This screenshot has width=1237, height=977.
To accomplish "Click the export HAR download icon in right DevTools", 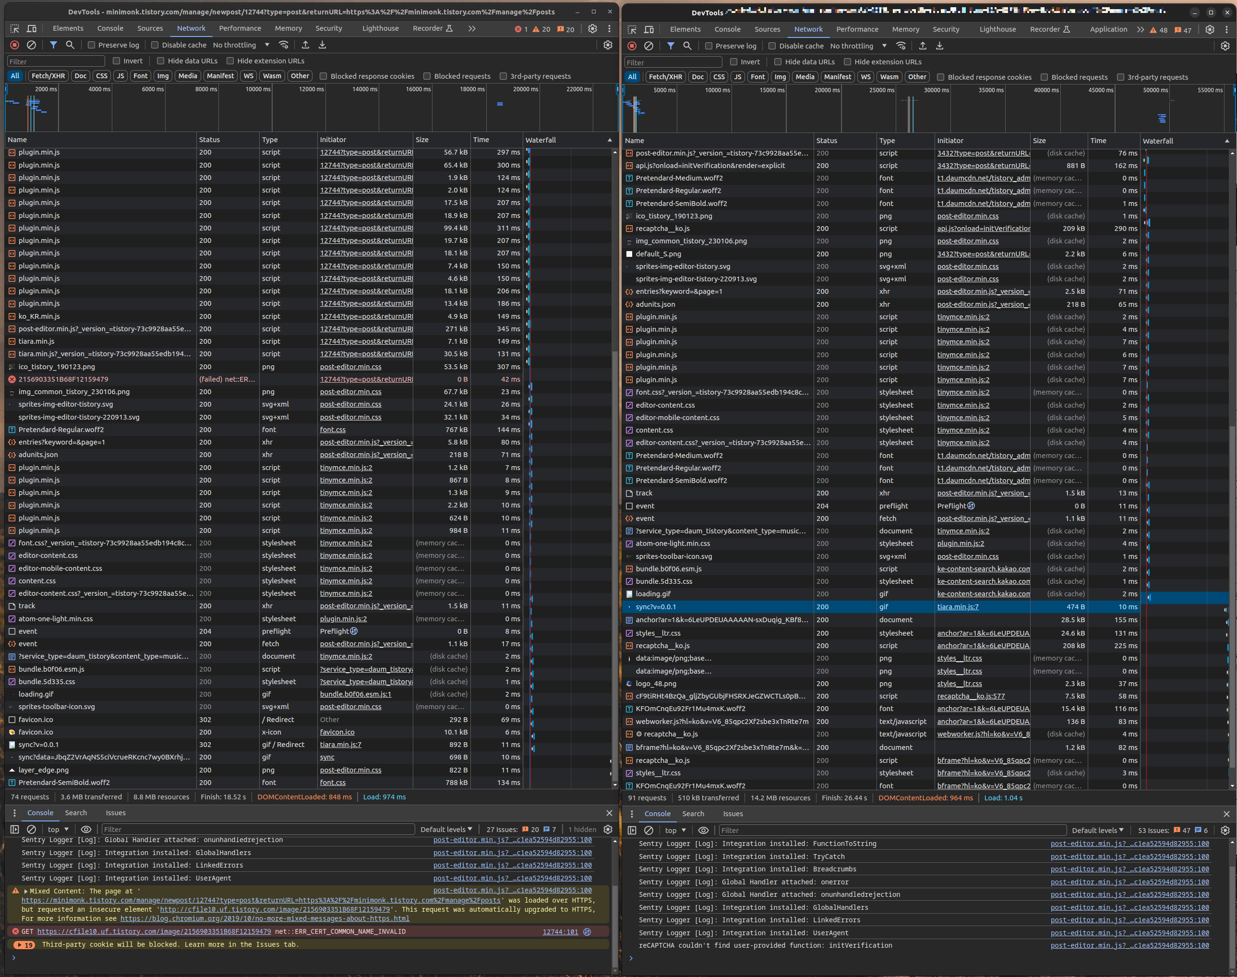I will point(939,46).
